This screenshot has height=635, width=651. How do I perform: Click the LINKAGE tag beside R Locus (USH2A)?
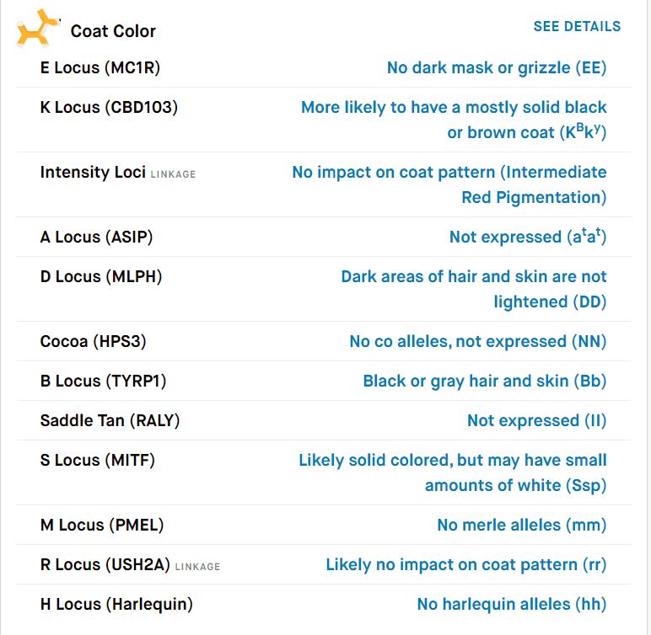point(197,567)
